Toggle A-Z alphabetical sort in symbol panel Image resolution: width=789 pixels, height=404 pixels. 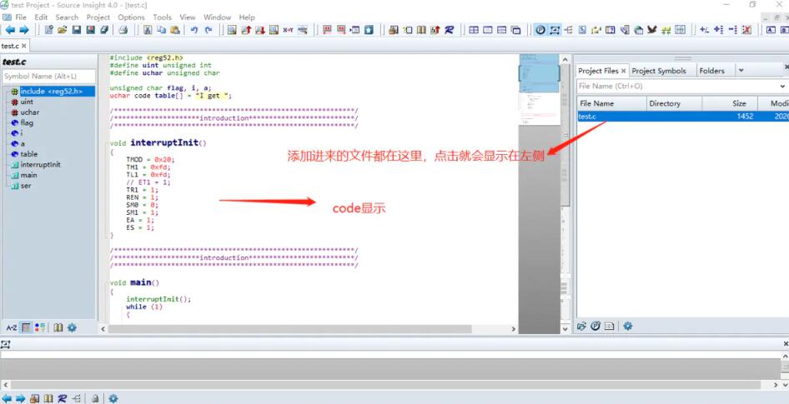(x=12, y=327)
